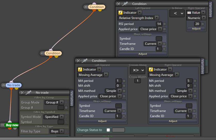Click Adjust under left Moving Average operand
The image size is (216, 140).
click(102, 121)
